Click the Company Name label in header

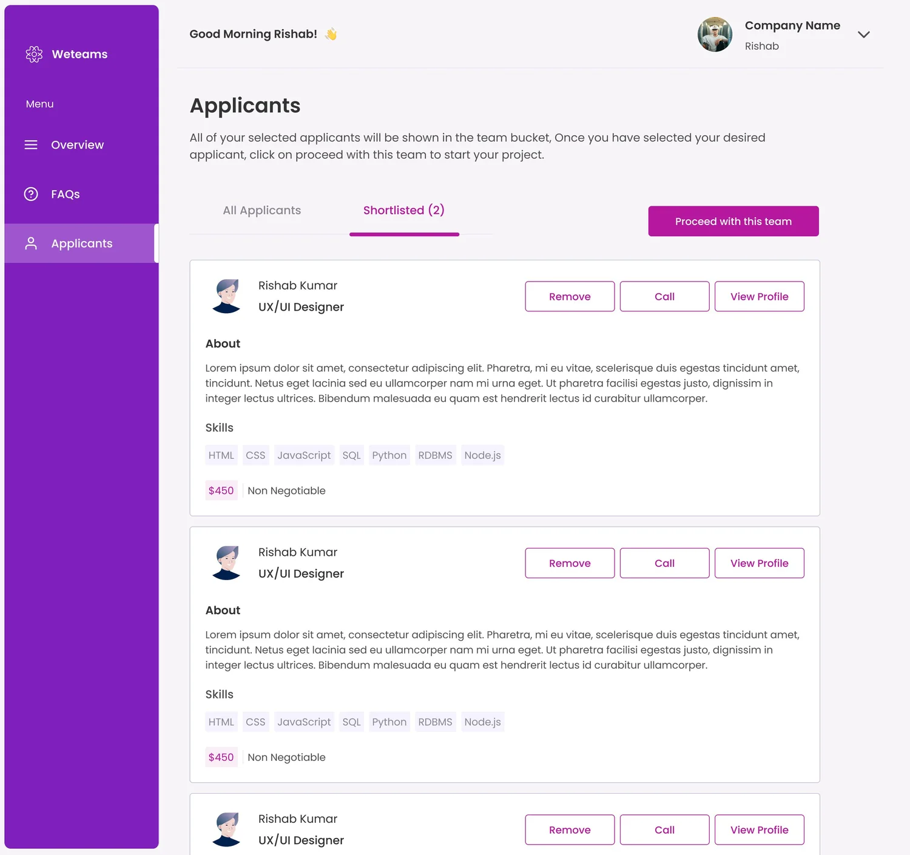(x=792, y=25)
